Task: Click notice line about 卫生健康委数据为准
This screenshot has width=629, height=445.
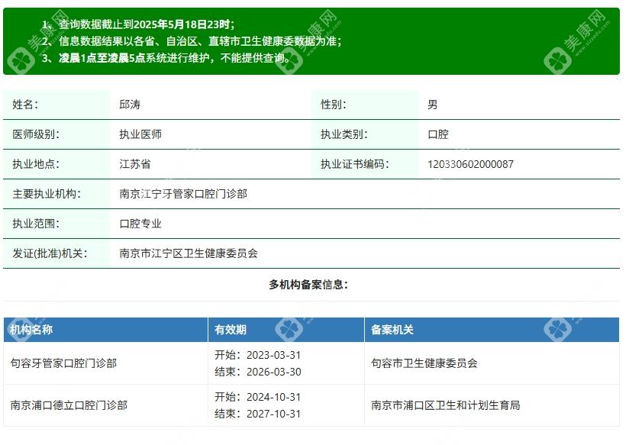Action: (192, 41)
